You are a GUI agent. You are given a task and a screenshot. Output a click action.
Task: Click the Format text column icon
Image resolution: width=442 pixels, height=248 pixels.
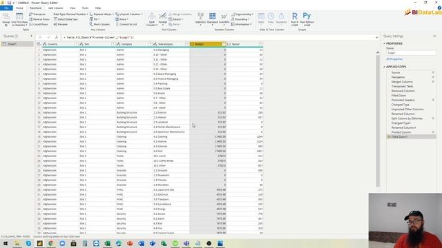[163, 17]
